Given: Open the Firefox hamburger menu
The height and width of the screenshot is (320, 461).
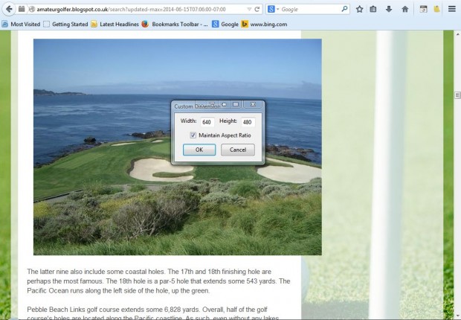Looking at the screenshot, I should 452,9.
